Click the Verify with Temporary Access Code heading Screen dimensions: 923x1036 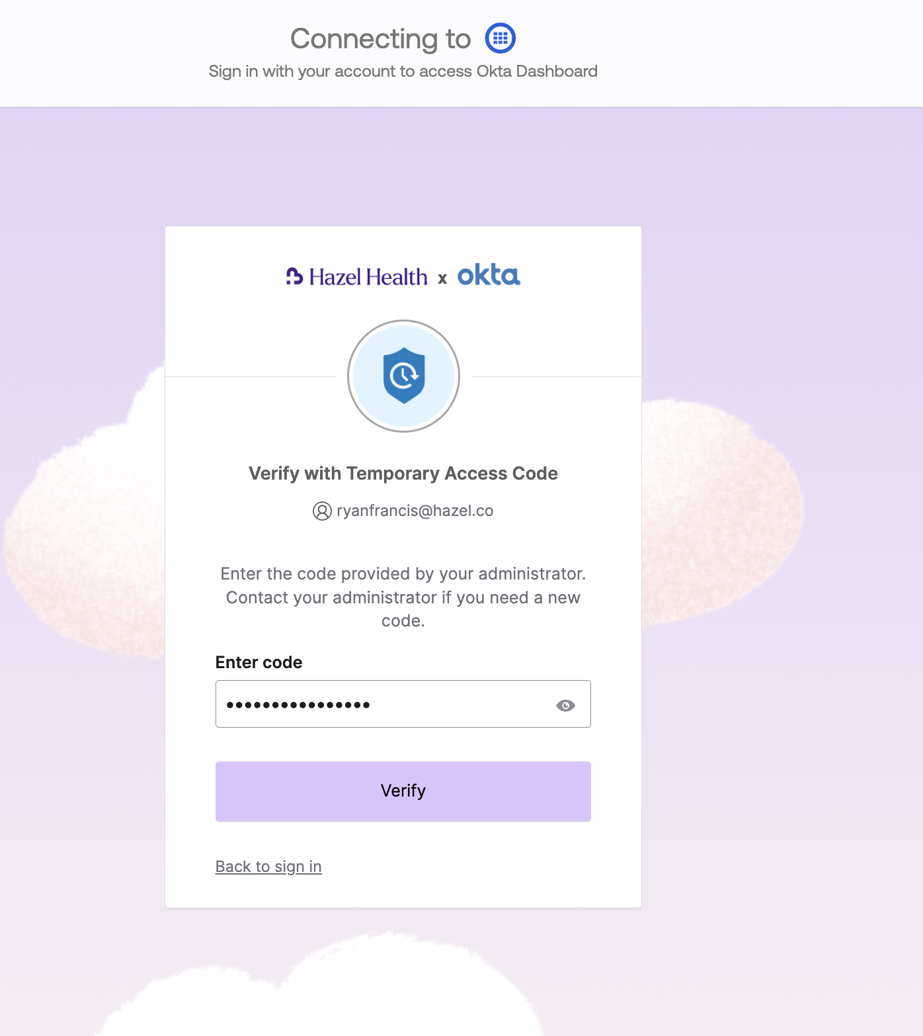tap(403, 474)
